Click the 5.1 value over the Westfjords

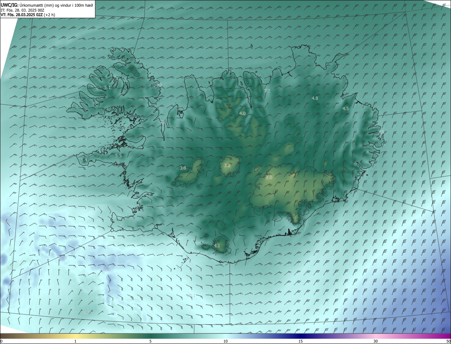pos(107,87)
